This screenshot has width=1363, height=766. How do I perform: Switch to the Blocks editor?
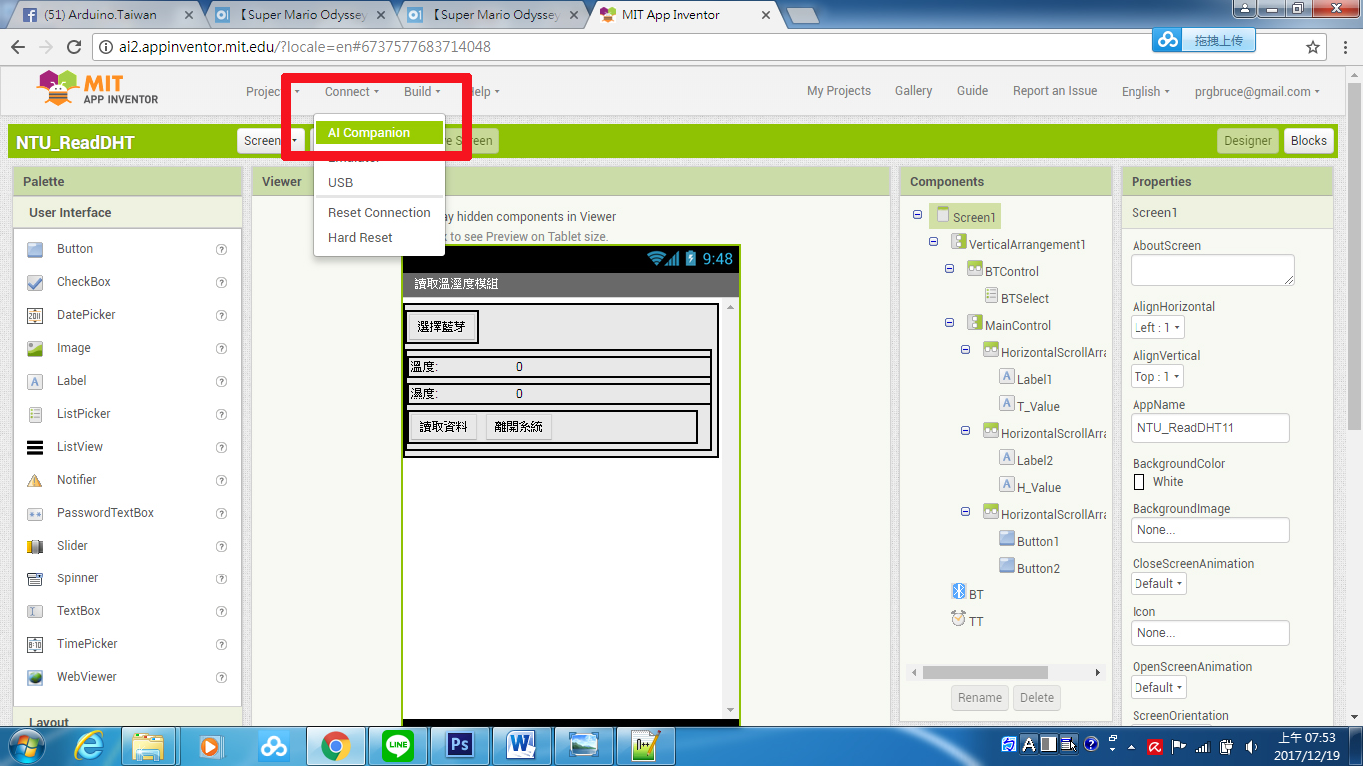coord(1308,141)
